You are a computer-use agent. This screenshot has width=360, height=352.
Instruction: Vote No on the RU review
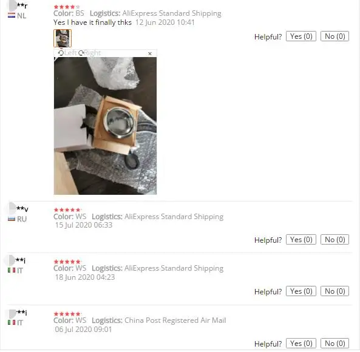tap(335, 240)
